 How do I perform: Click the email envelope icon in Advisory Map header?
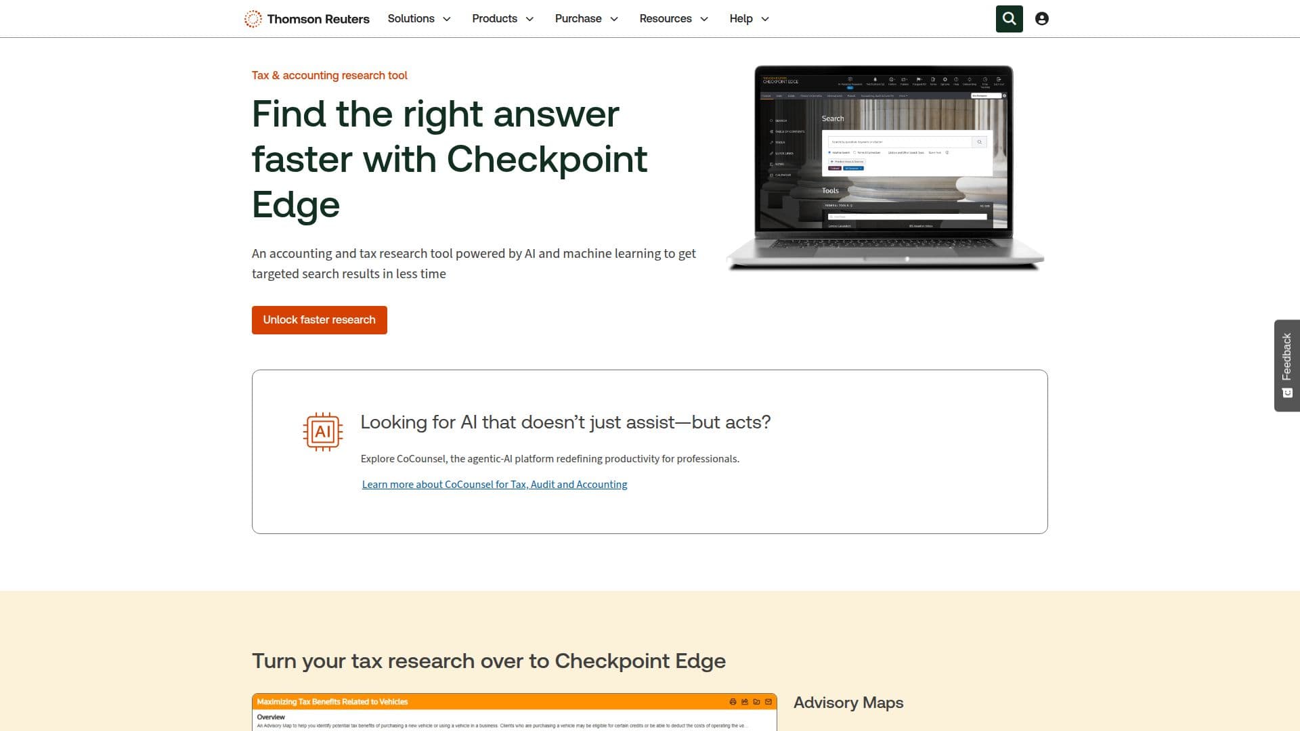click(x=768, y=702)
